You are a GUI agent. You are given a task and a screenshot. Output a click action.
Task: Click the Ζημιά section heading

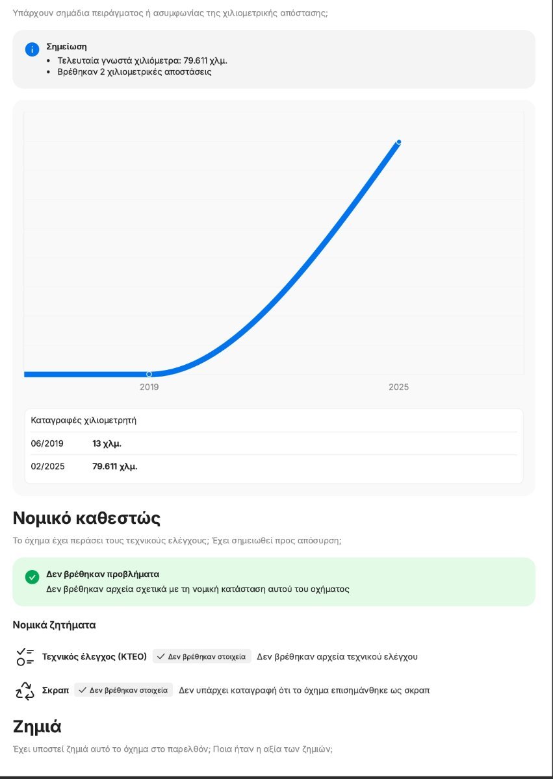pos(37,726)
